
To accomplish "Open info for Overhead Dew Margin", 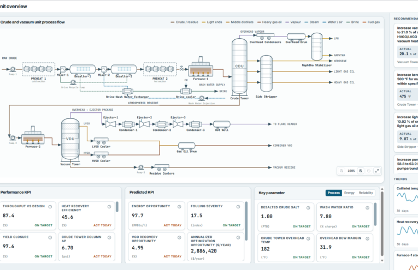I will [367, 238].
